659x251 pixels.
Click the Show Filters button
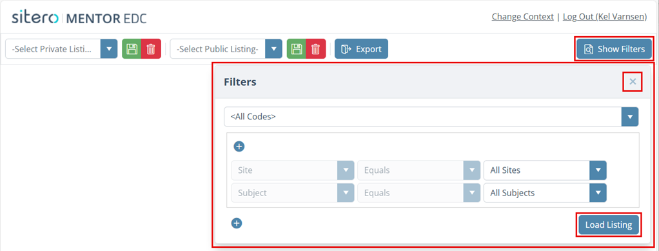(614, 49)
